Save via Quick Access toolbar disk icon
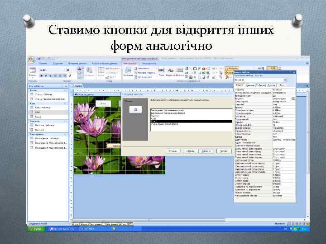 pos(39,58)
